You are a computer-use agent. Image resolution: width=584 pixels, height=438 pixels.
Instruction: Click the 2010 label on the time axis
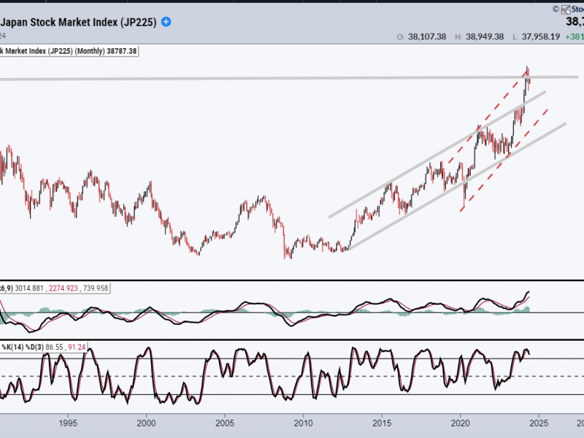point(304,423)
